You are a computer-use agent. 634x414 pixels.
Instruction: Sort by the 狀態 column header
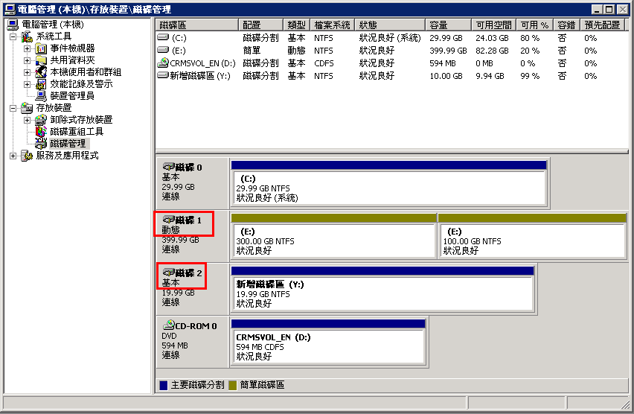click(x=390, y=25)
